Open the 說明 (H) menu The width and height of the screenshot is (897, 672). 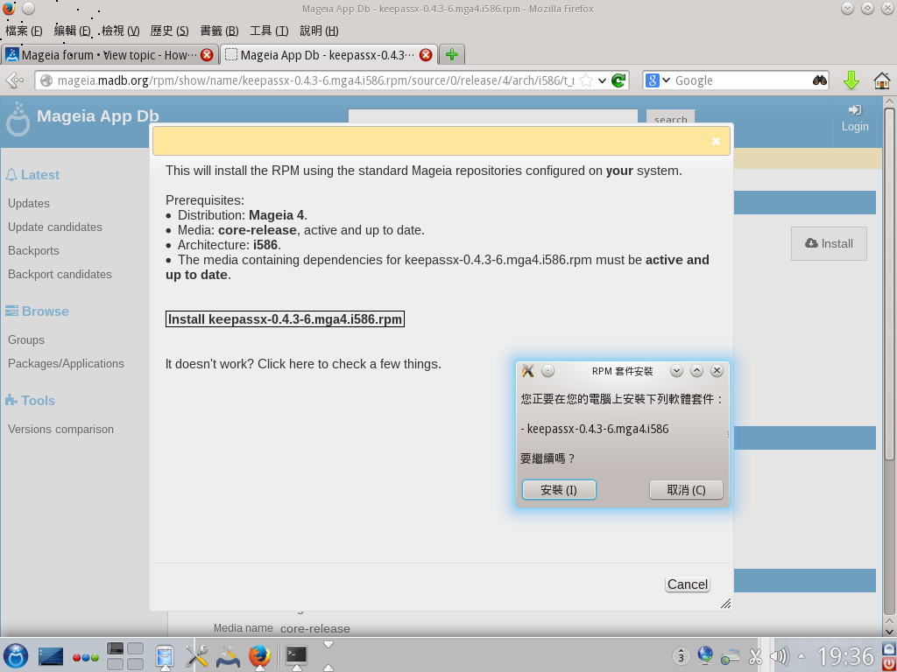point(319,31)
